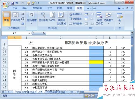This screenshot has height=99, width=135.
Task: Click the Select All corner button
Action: pos(5,38)
